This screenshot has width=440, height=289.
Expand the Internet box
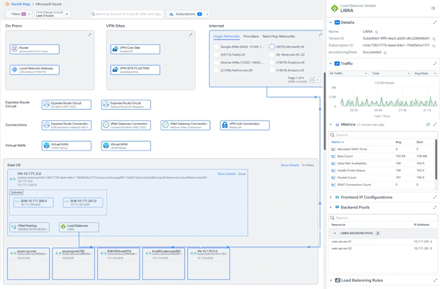[320, 34]
